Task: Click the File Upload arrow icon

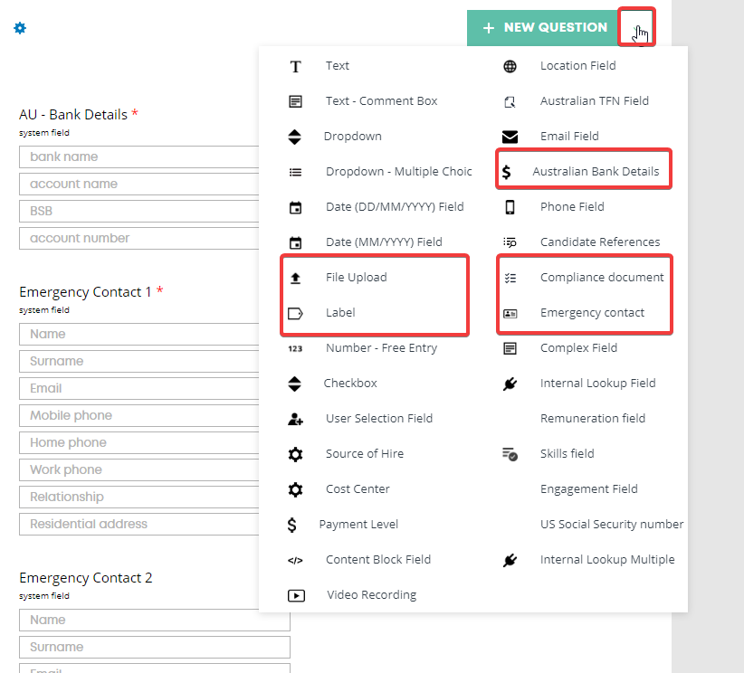Action: click(x=295, y=277)
